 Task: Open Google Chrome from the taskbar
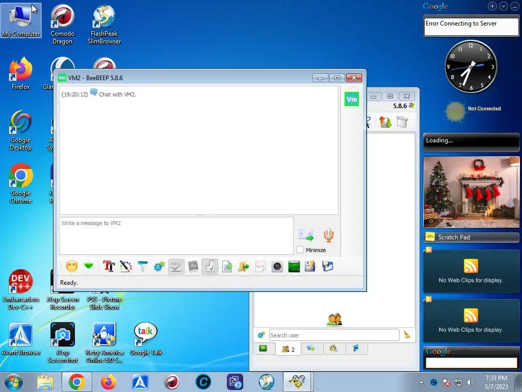click(77, 382)
